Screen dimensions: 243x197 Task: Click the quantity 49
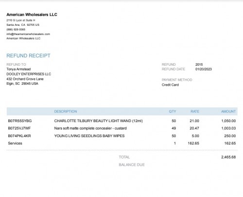point(174,128)
